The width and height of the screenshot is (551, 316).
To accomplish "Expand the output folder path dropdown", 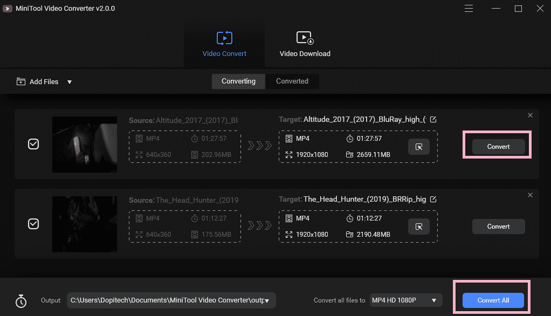I will (266, 300).
